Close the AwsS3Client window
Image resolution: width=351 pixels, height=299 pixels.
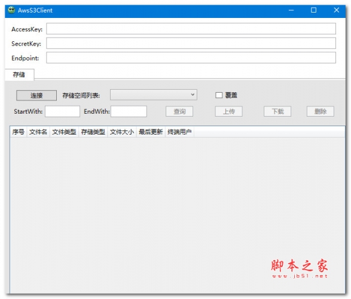click(337, 10)
